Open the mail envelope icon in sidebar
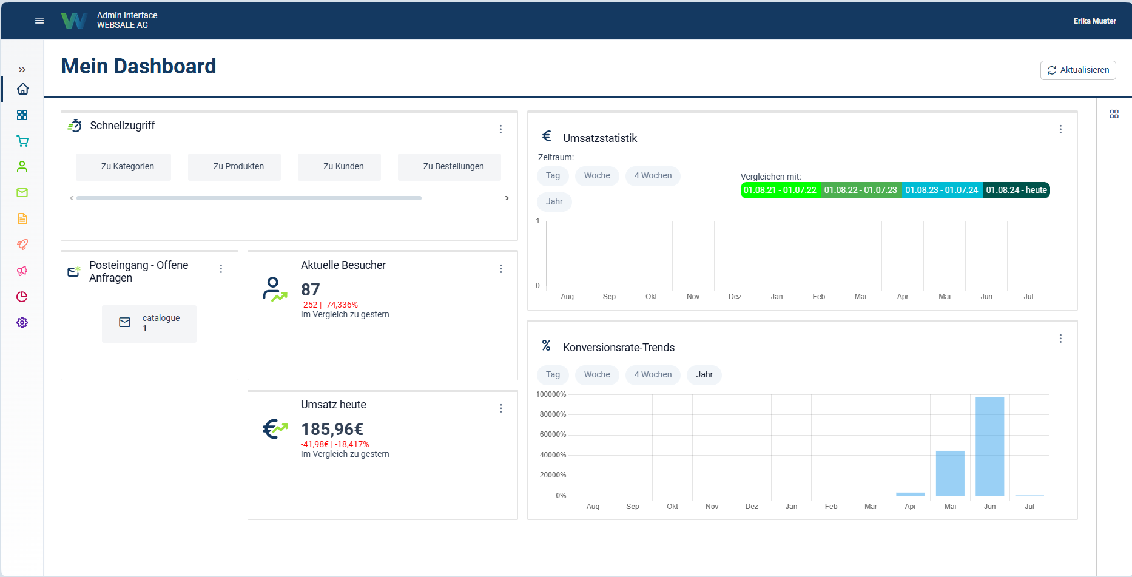This screenshot has width=1132, height=577. 22,192
